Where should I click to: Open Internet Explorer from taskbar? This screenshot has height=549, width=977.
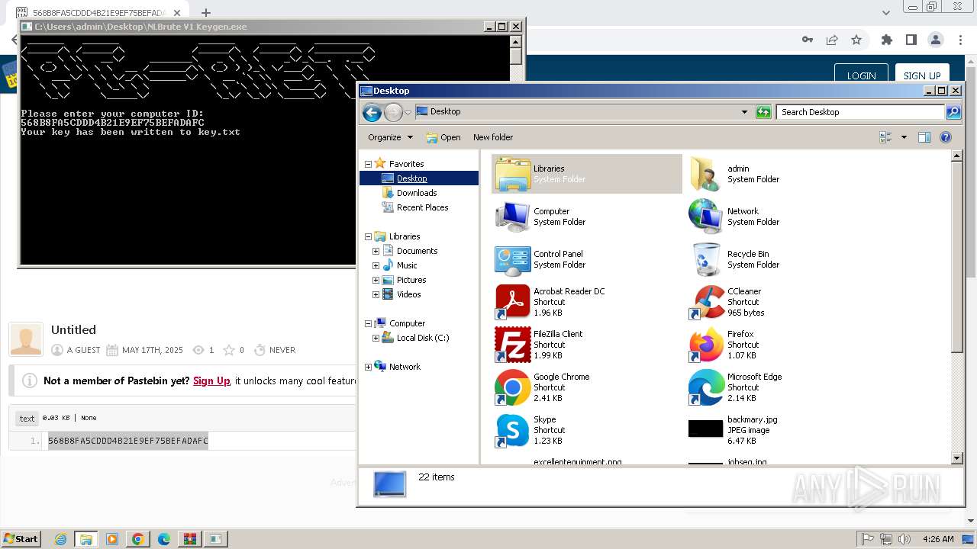point(60,539)
